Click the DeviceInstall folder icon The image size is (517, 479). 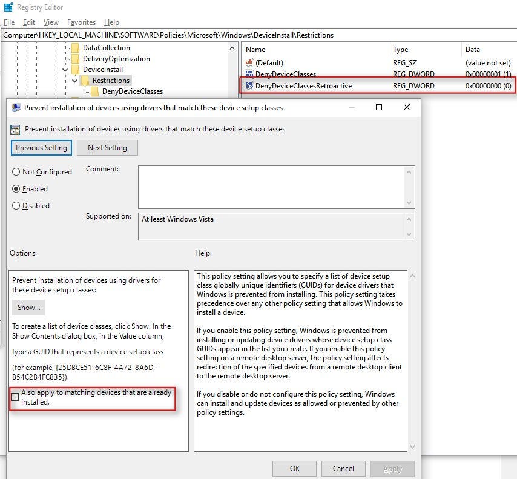[x=76, y=70]
